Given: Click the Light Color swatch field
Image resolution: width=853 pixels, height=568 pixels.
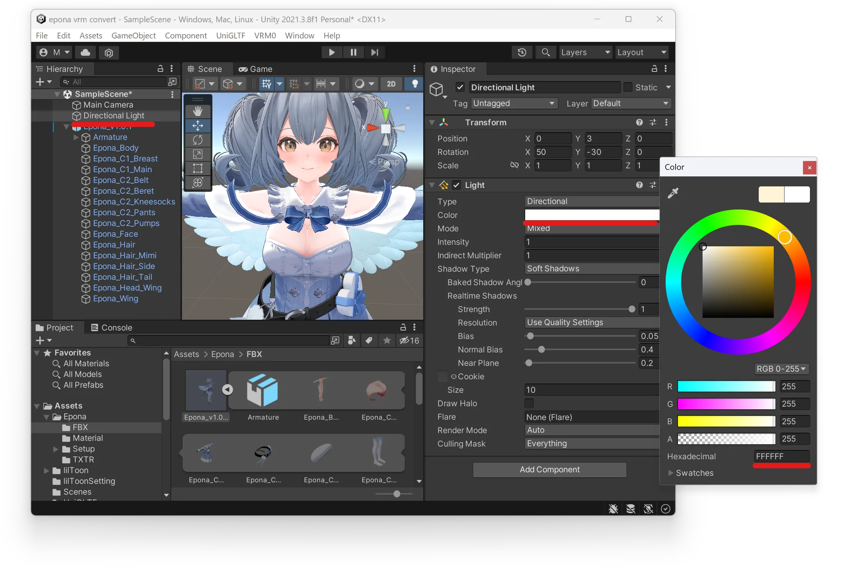Looking at the screenshot, I should point(592,215).
